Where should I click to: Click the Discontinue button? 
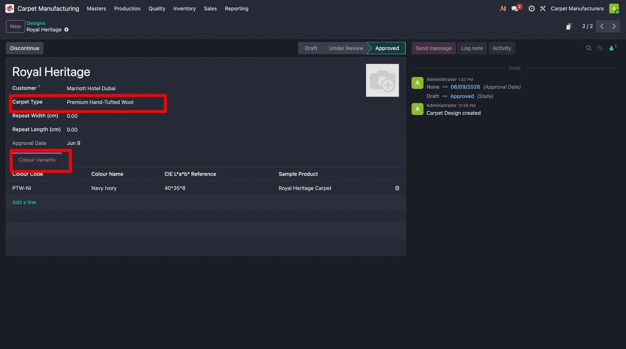point(25,48)
